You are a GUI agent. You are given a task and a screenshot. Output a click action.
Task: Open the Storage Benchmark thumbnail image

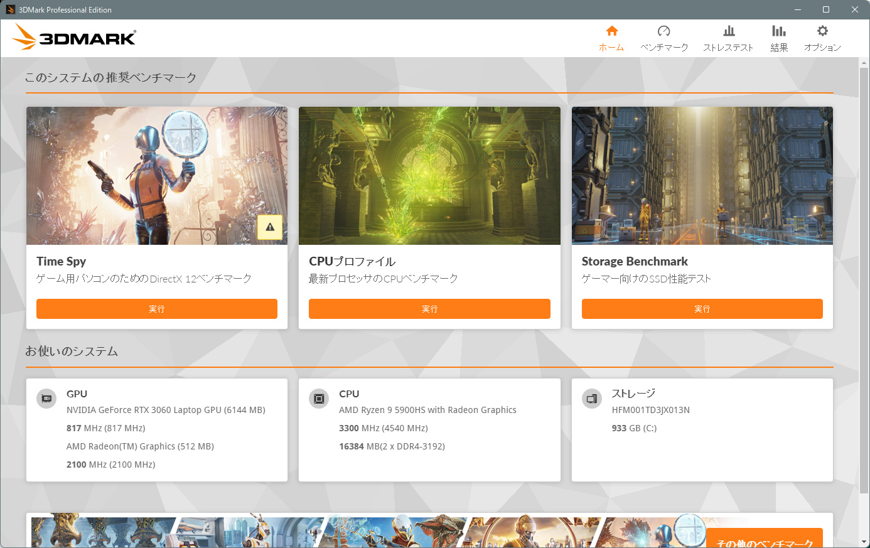(x=702, y=176)
